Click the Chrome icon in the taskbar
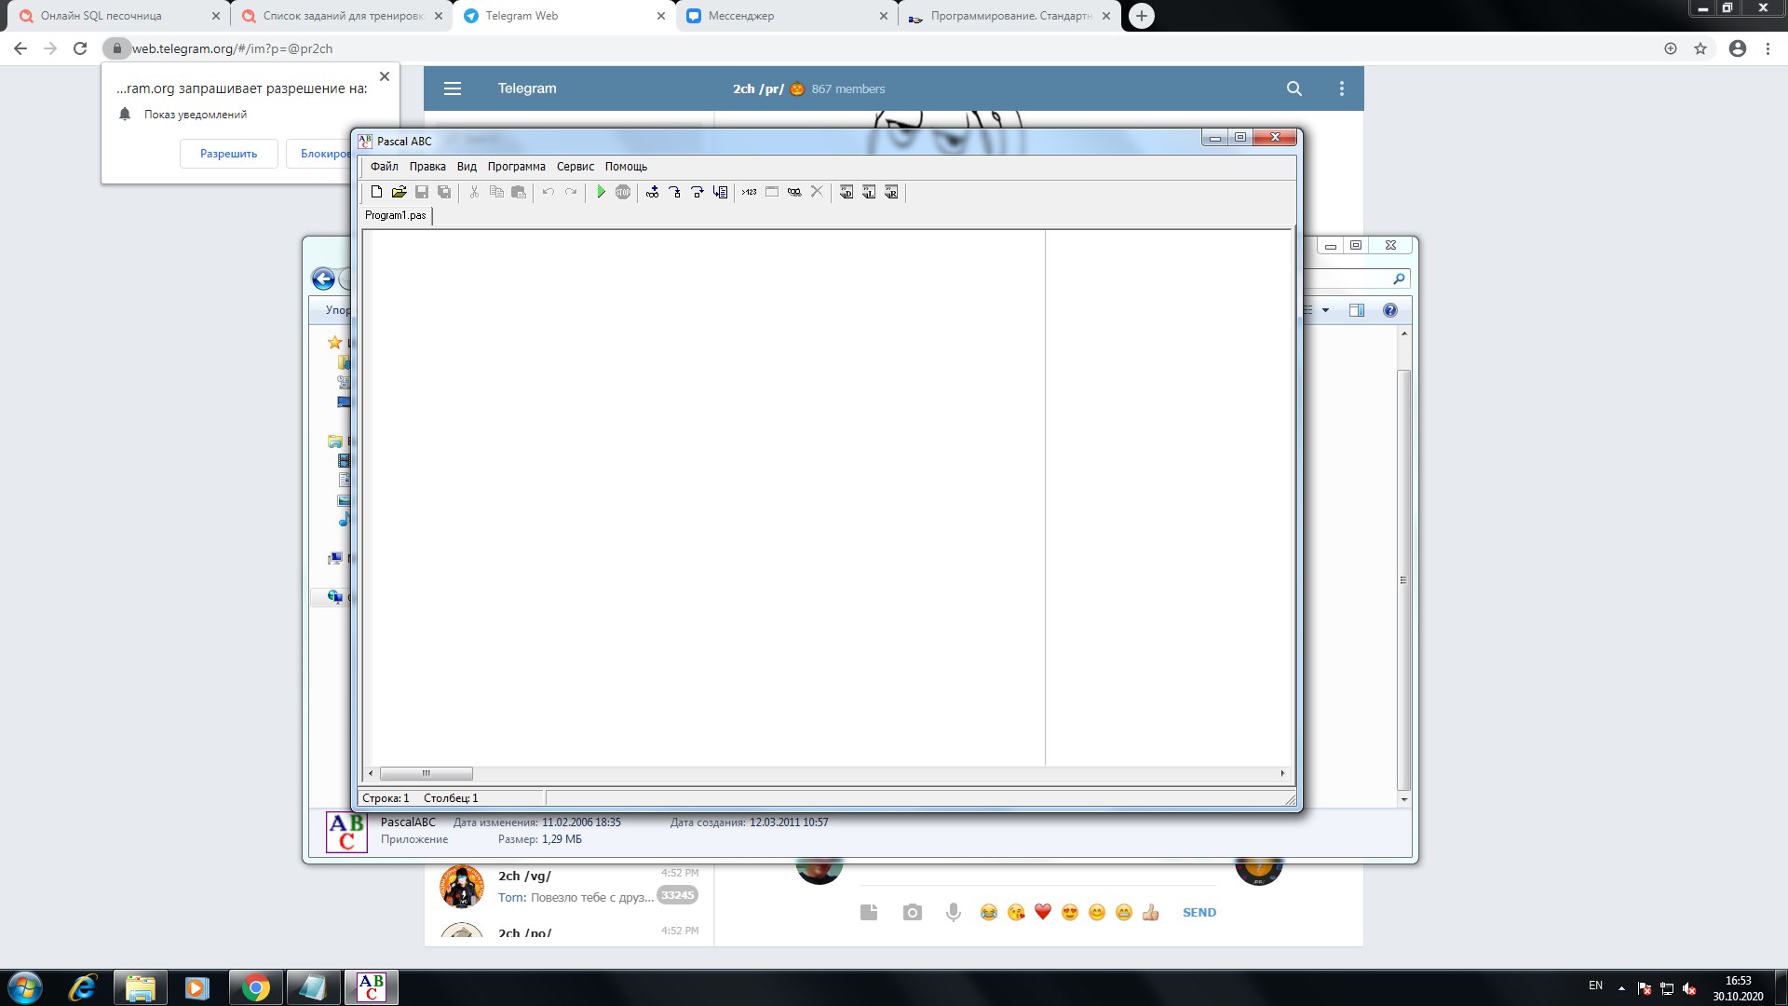 coord(255,987)
